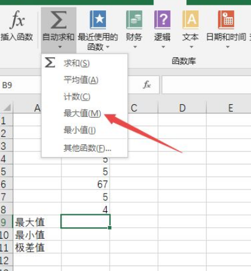Select row 11 header
The height and width of the screenshot is (271, 251).
click(6, 248)
